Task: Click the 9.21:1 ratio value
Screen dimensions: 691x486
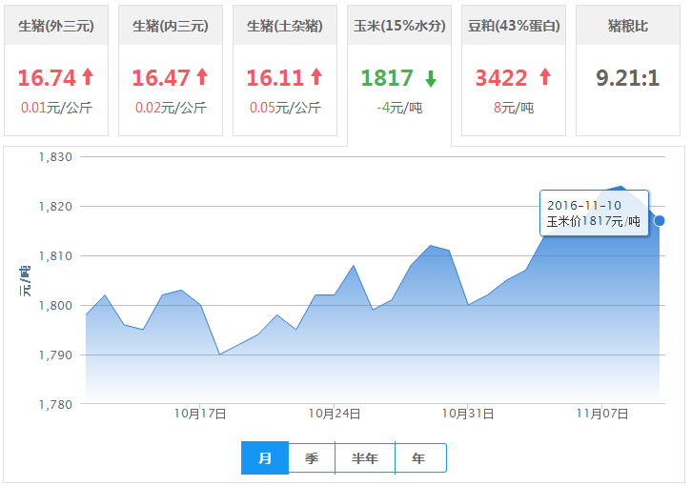Action: pos(628,78)
